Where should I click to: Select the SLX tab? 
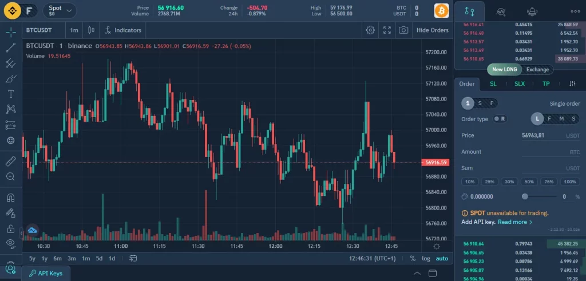point(520,83)
